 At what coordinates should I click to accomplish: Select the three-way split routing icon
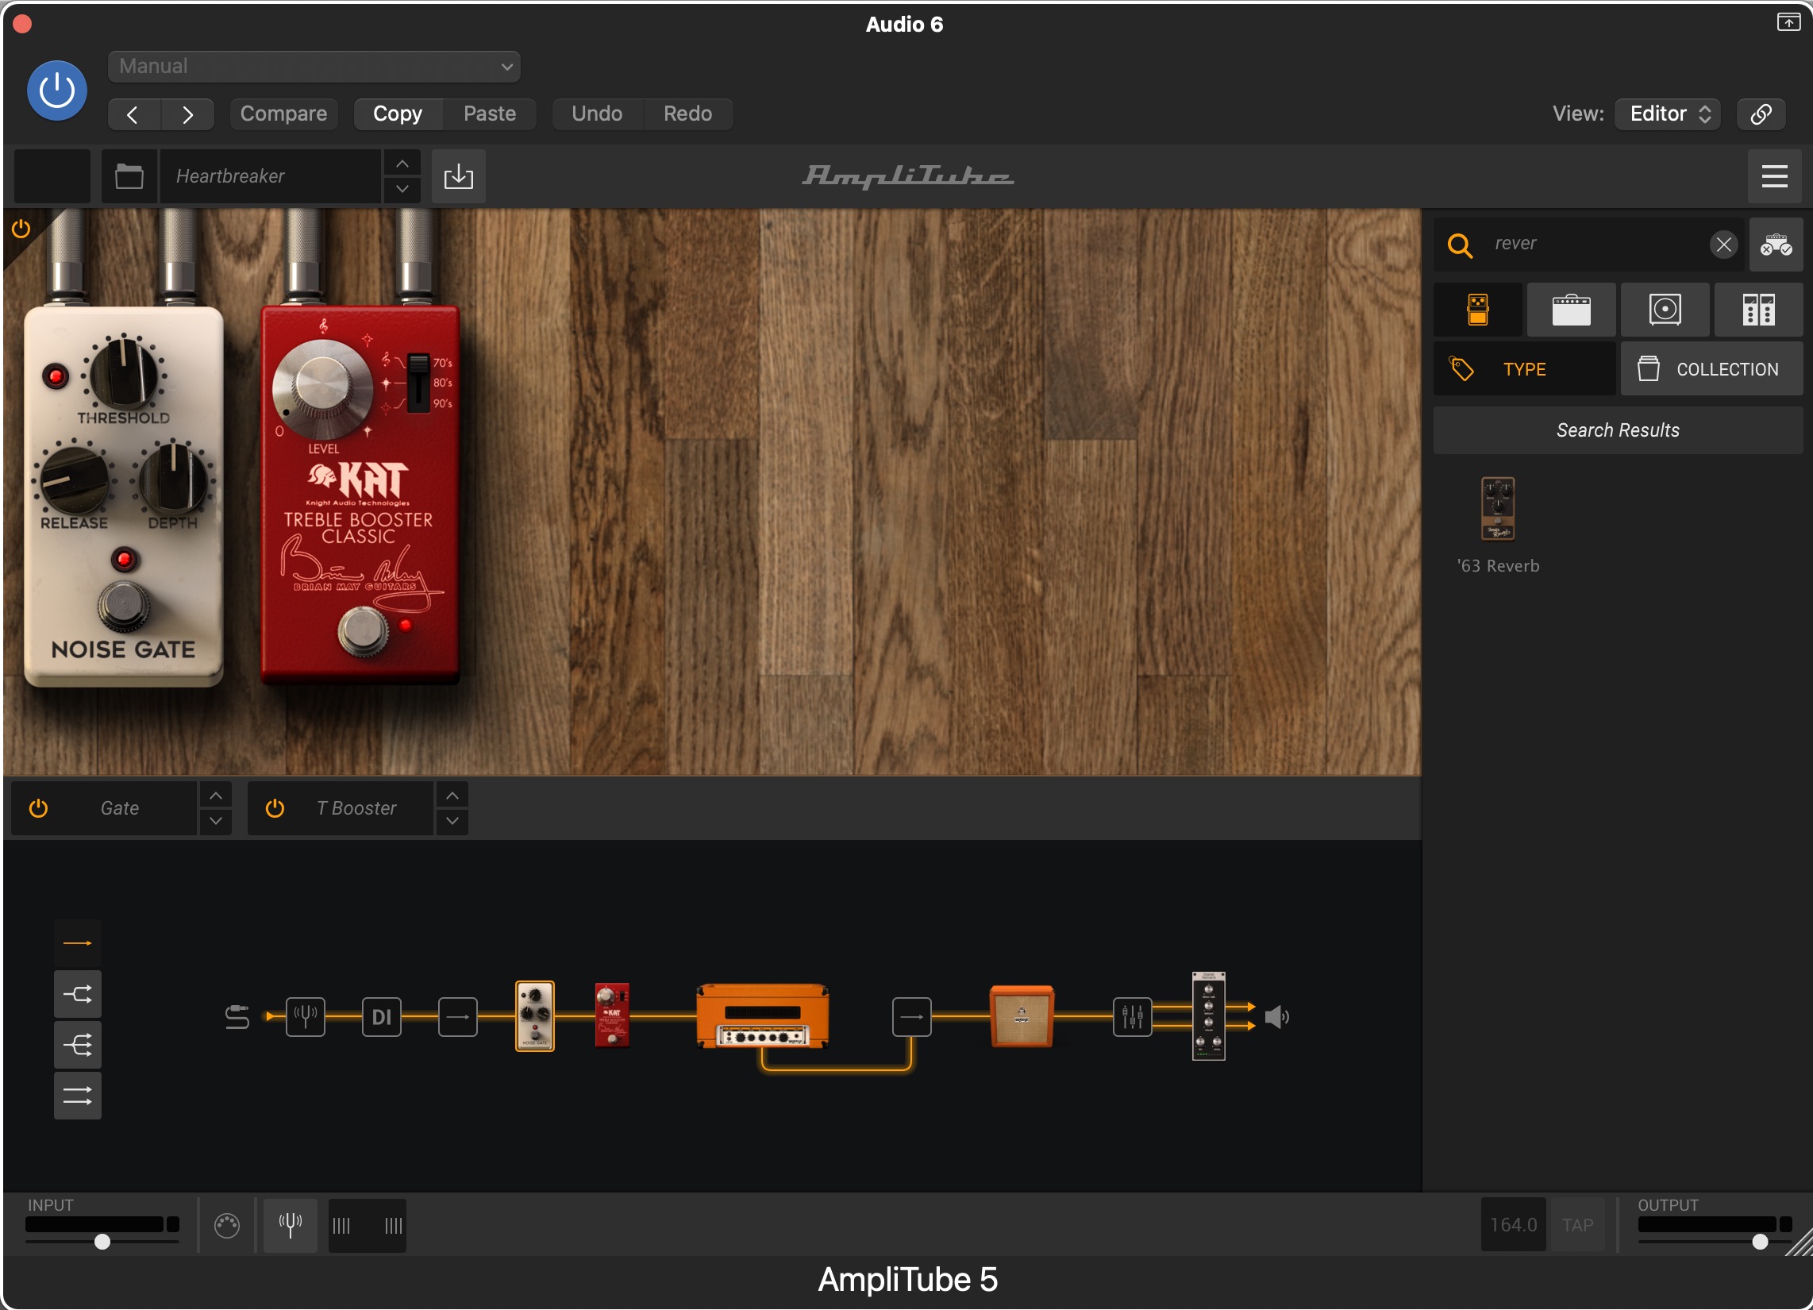[78, 1046]
